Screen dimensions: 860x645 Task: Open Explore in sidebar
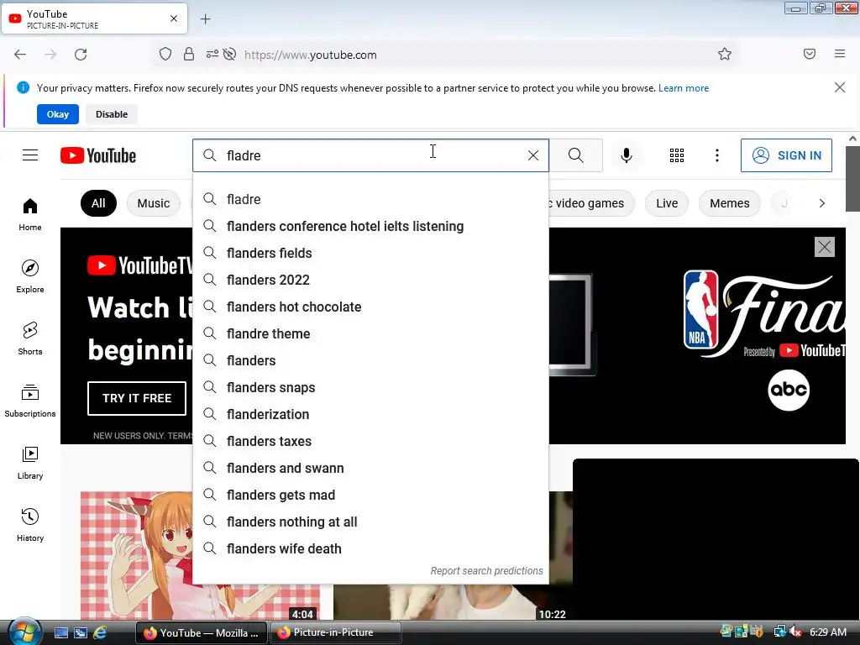[30, 276]
